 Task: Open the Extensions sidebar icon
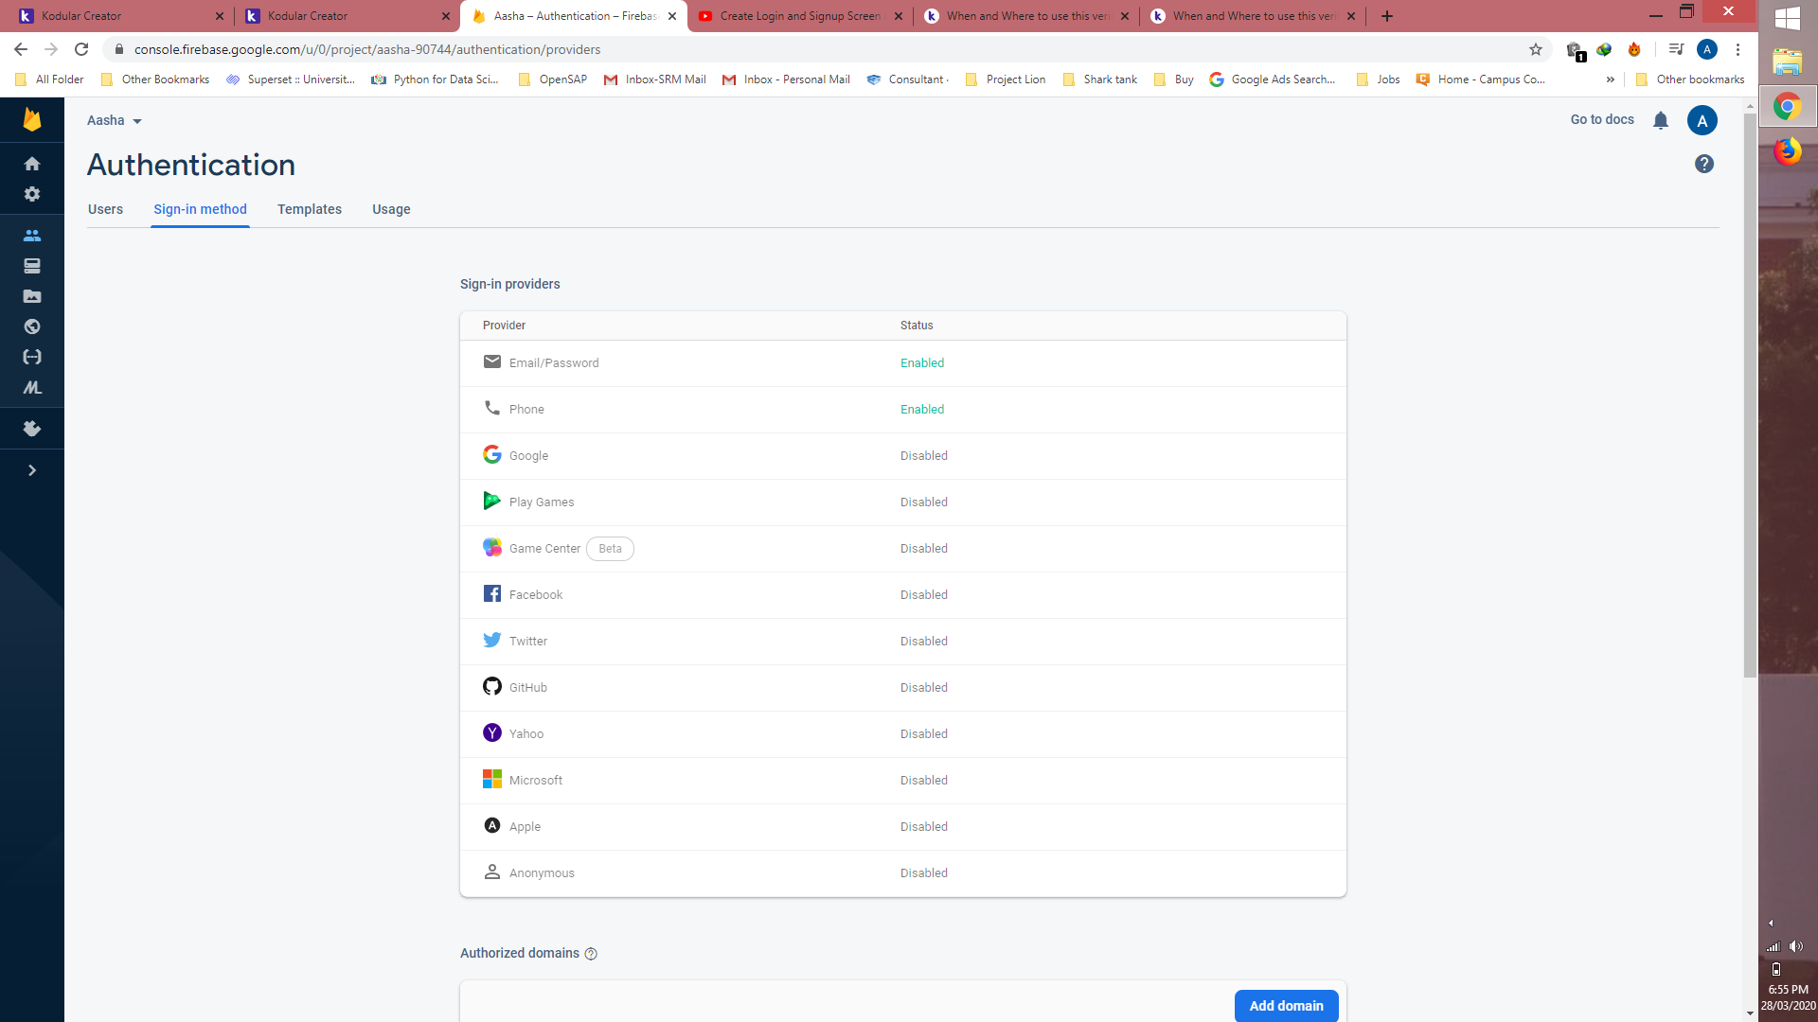[x=32, y=429]
